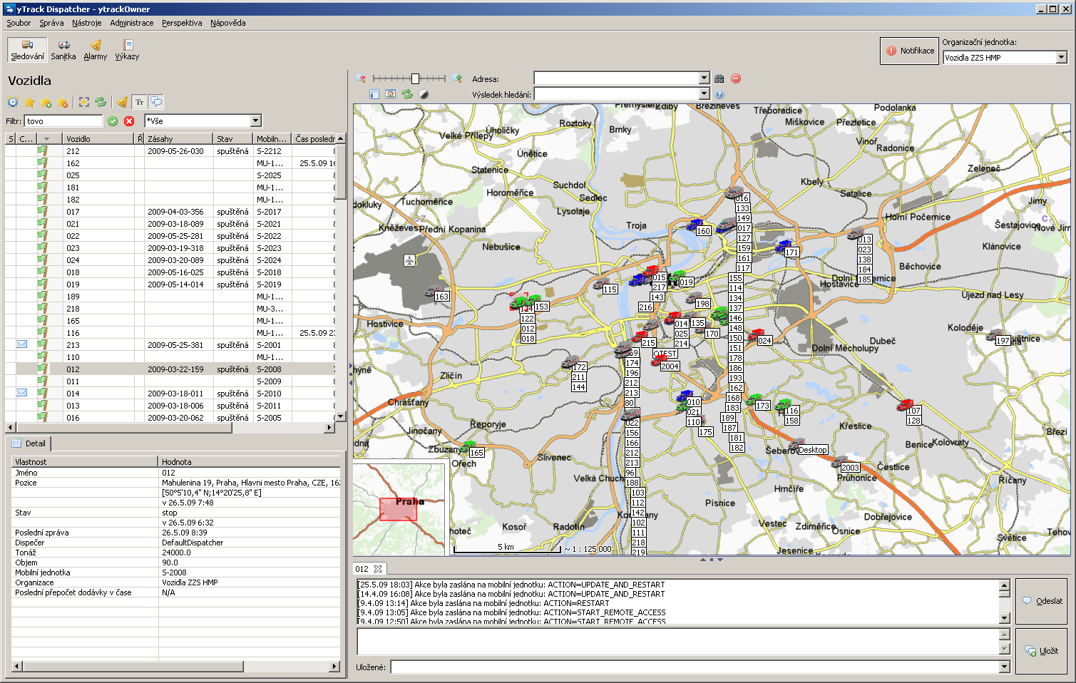1076x683 pixels.
Task: Click the zoom out magnifier icon
Action: (x=361, y=78)
